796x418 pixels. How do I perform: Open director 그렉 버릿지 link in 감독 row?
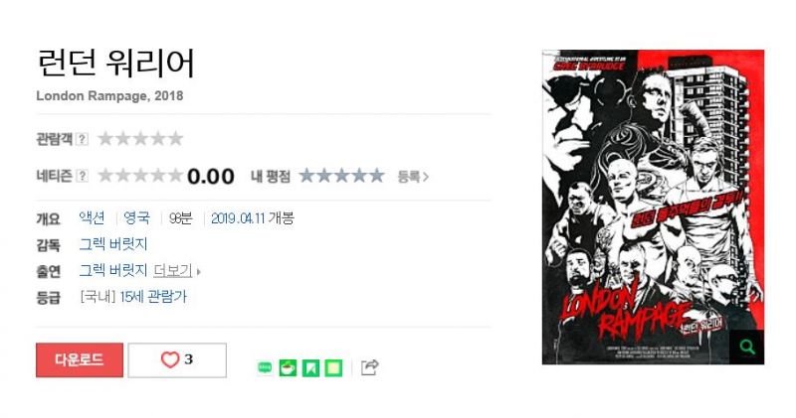click(113, 244)
